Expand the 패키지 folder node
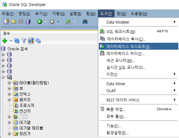179x138 pixels. [x=9, y=100]
